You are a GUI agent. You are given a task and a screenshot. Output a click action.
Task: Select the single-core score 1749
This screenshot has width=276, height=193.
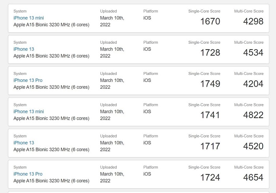pos(210,84)
